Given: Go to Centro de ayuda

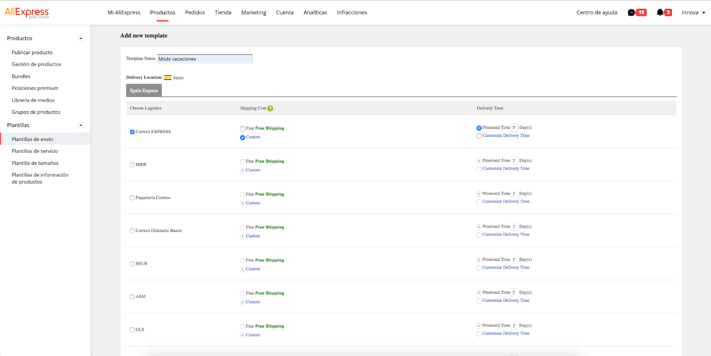Looking at the screenshot, I should pos(597,12).
